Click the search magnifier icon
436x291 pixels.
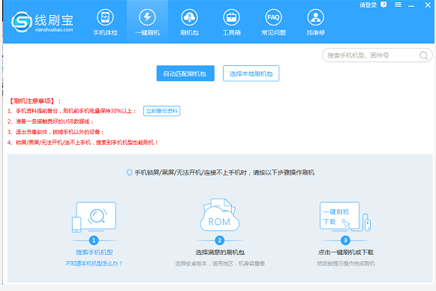(423, 55)
